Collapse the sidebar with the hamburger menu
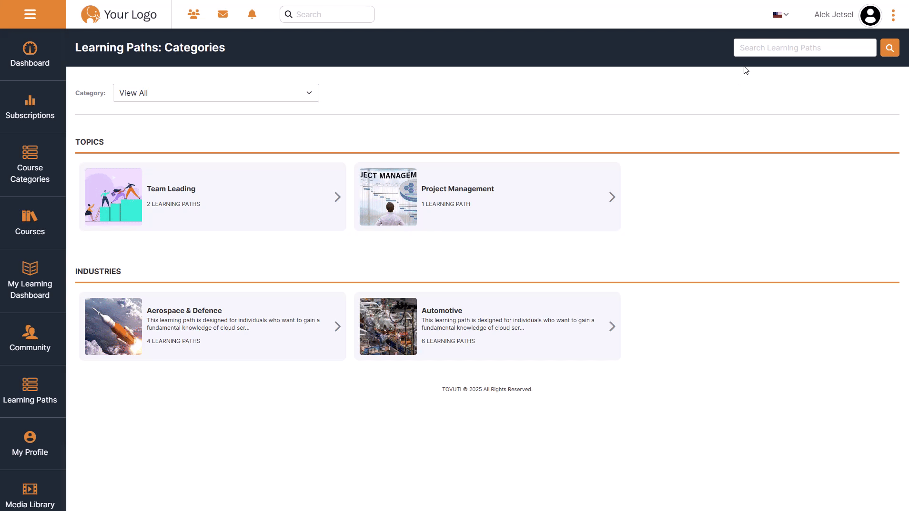 tap(30, 14)
